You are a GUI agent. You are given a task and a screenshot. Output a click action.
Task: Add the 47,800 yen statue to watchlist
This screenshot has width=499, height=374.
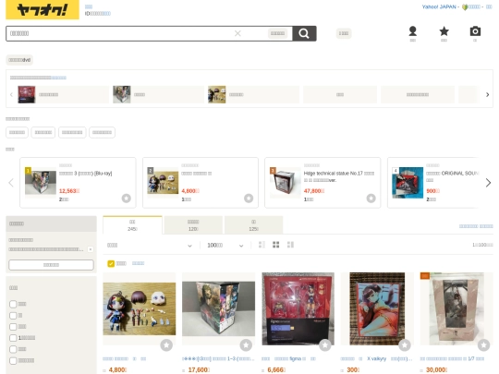[x=371, y=199]
